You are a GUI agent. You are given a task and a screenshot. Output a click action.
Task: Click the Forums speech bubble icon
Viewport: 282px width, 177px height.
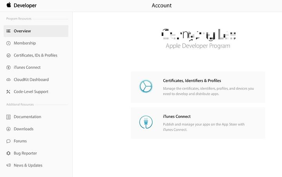pyautogui.click(x=8, y=141)
